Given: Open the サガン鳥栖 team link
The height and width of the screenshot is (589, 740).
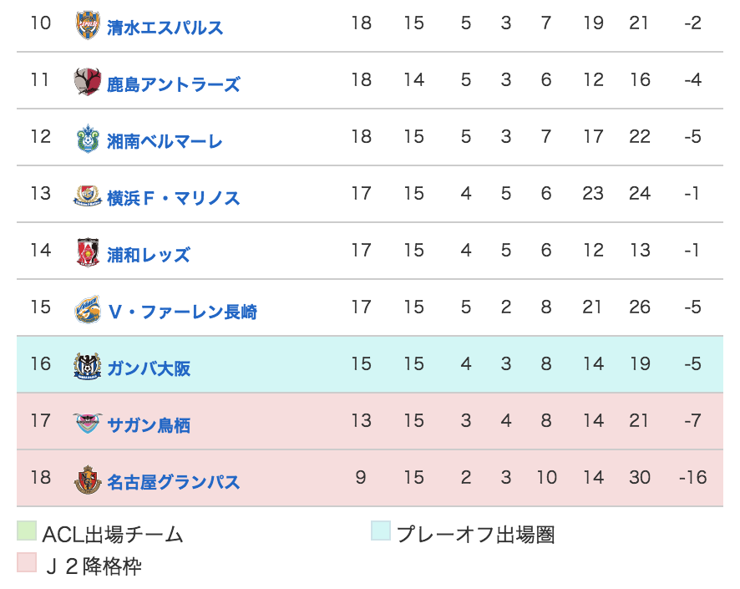Looking at the screenshot, I should 149,425.
